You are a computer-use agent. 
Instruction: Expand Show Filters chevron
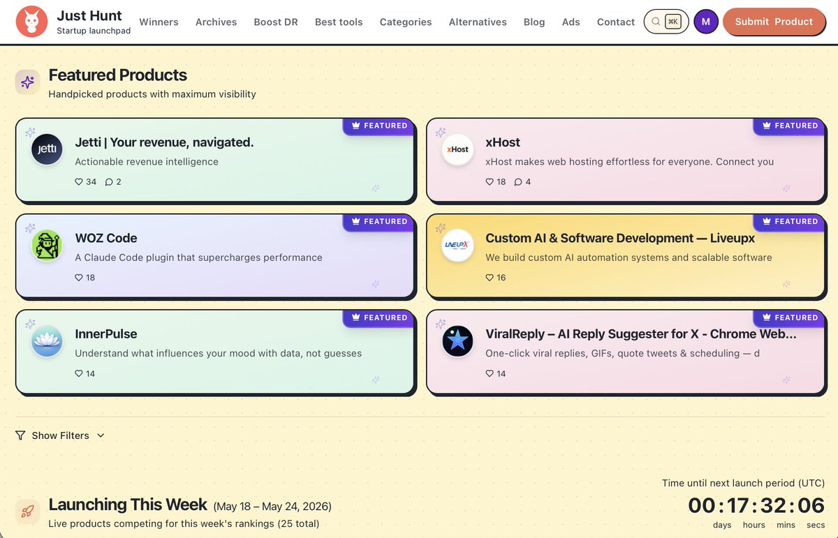101,435
